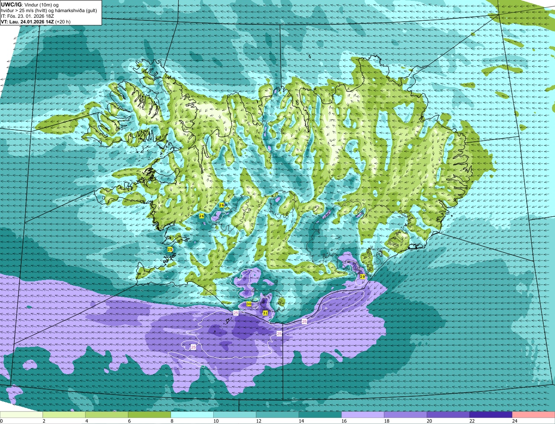This screenshot has height=424, width=555.
Task: Select the 16–18 light lavender legend swatch
Action: [x=363, y=415]
